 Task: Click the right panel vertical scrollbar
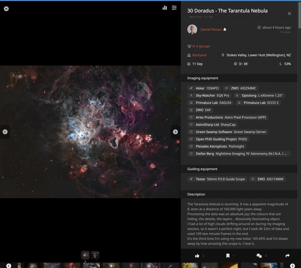tap(299, 15)
